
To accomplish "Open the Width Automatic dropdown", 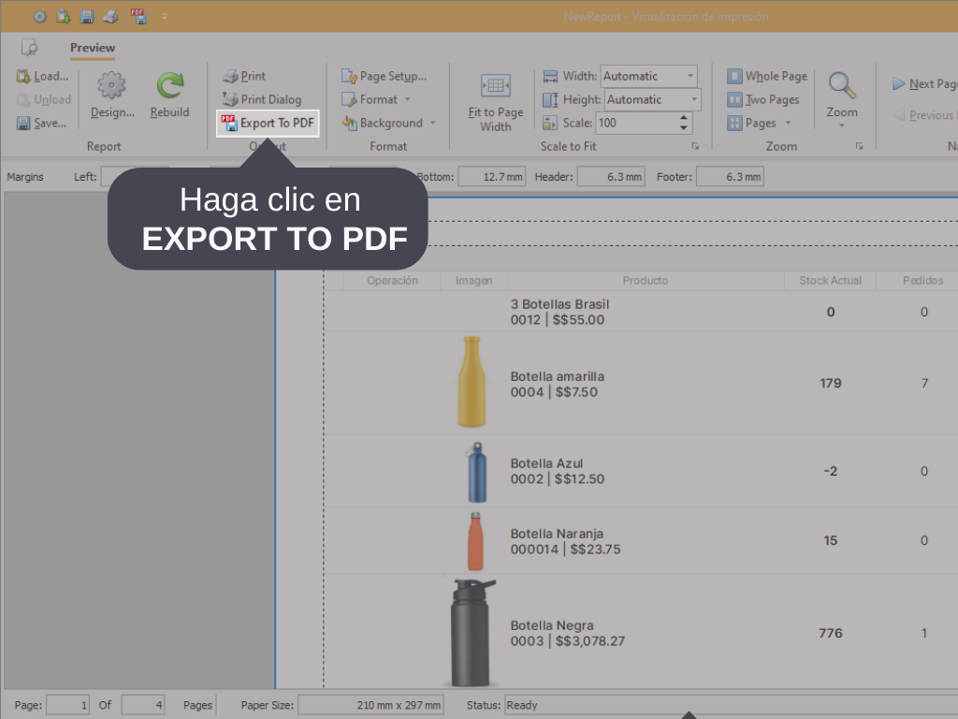I will click(x=690, y=76).
